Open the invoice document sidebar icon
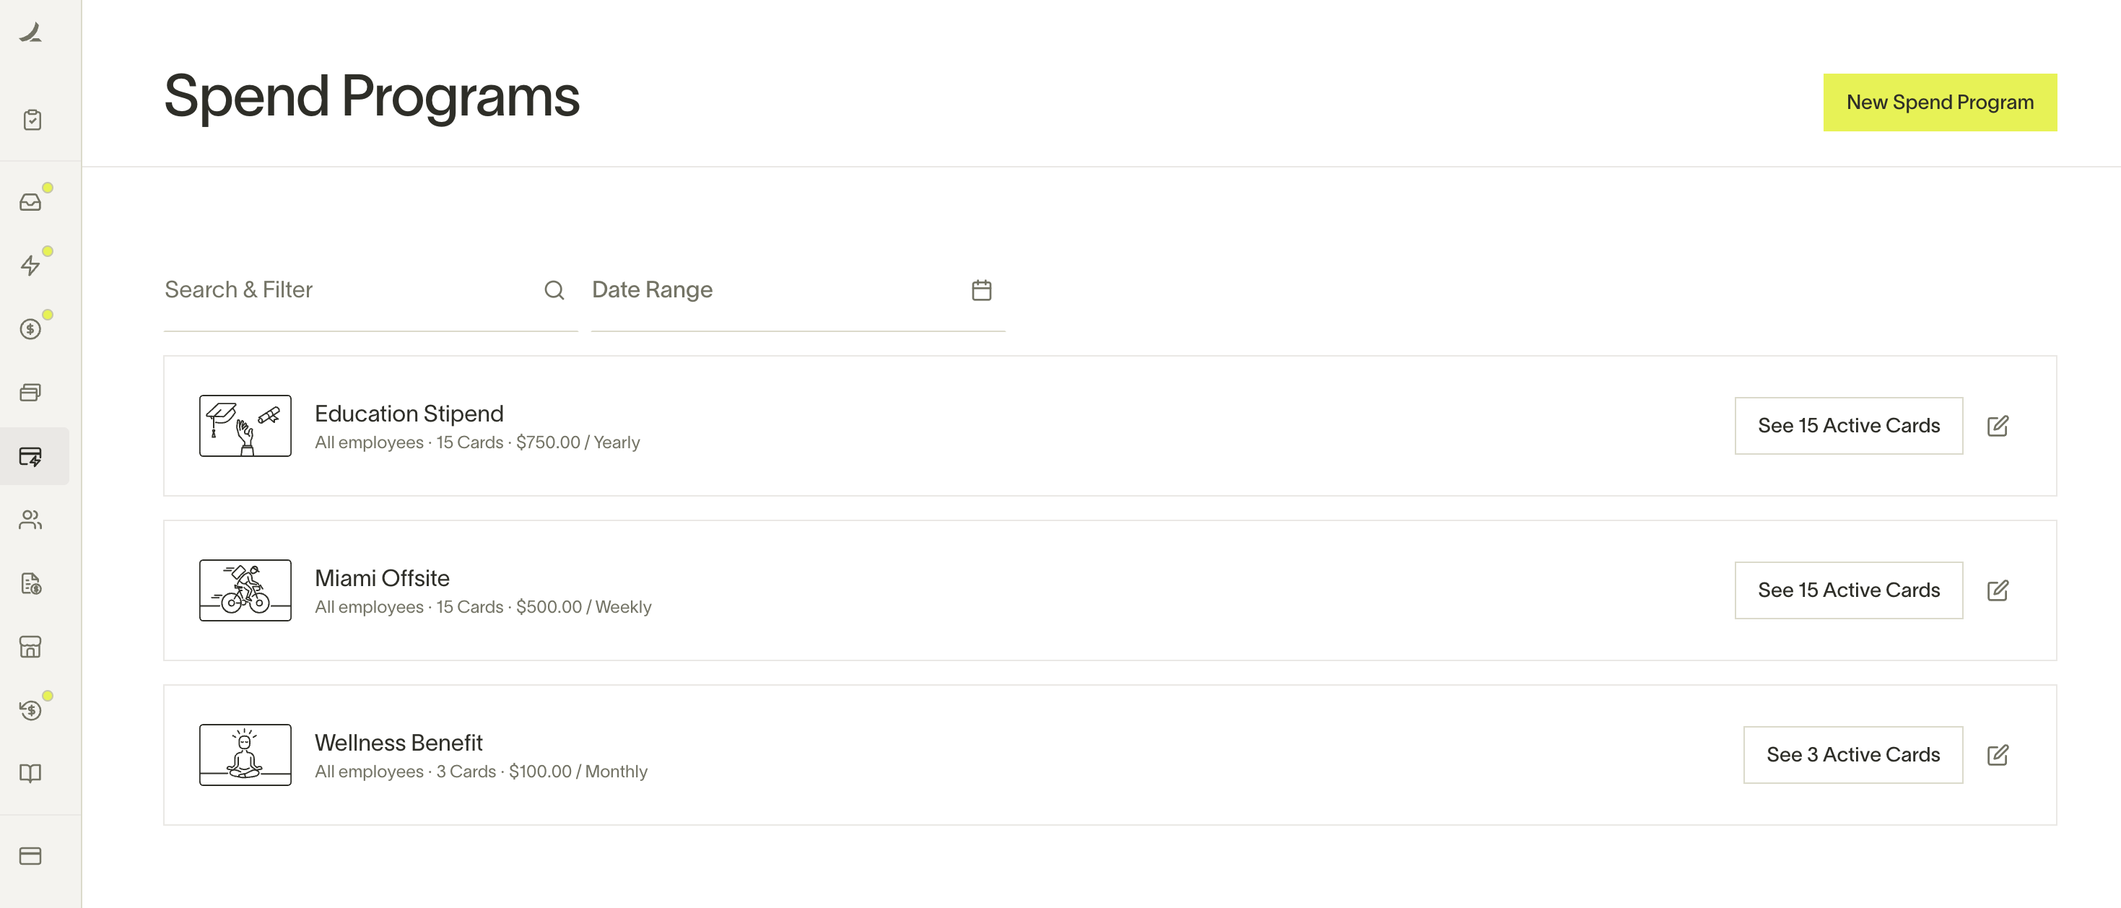 tap(30, 584)
